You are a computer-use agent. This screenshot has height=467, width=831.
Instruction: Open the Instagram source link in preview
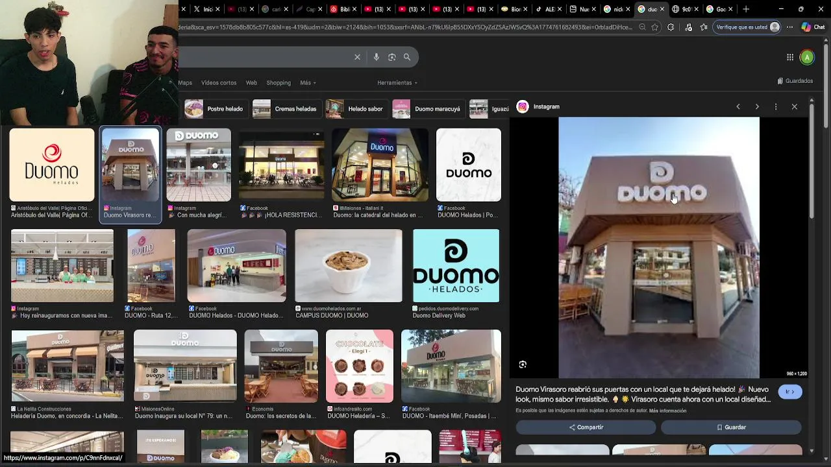click(x=538, y=106)
